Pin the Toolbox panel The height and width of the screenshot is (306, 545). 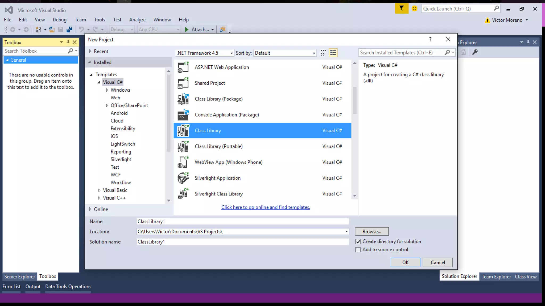[x=68, y=42]
